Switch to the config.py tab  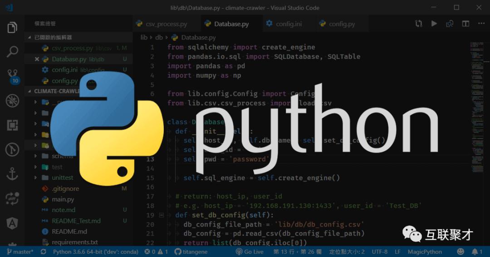[x=341, y=24]
